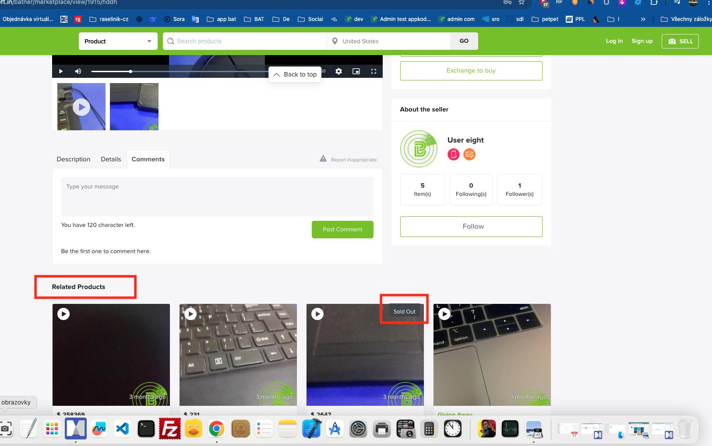Open the Log in link
The image size is (712, 446).
614,41
